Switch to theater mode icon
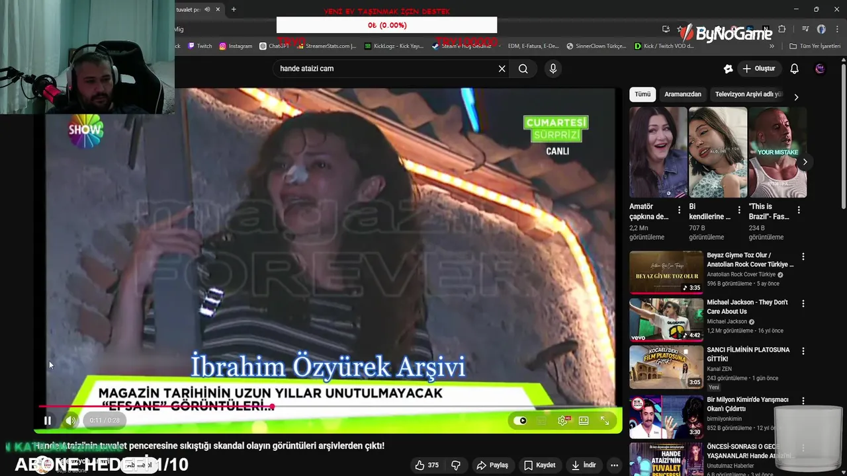847x476 pixels. 584,420
